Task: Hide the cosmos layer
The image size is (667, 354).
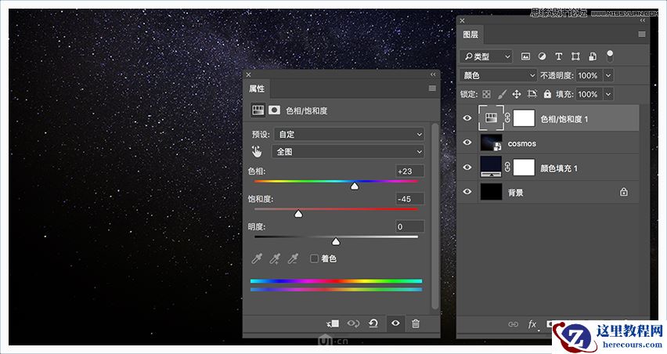Action: tap(467, 142)
